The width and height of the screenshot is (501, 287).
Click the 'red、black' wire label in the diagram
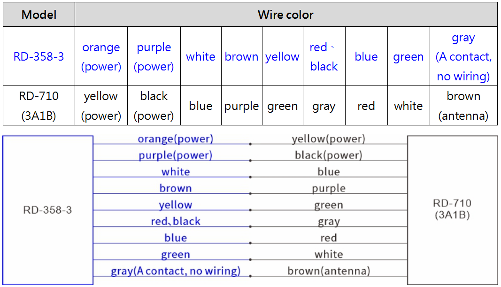(x=176, y=221)
